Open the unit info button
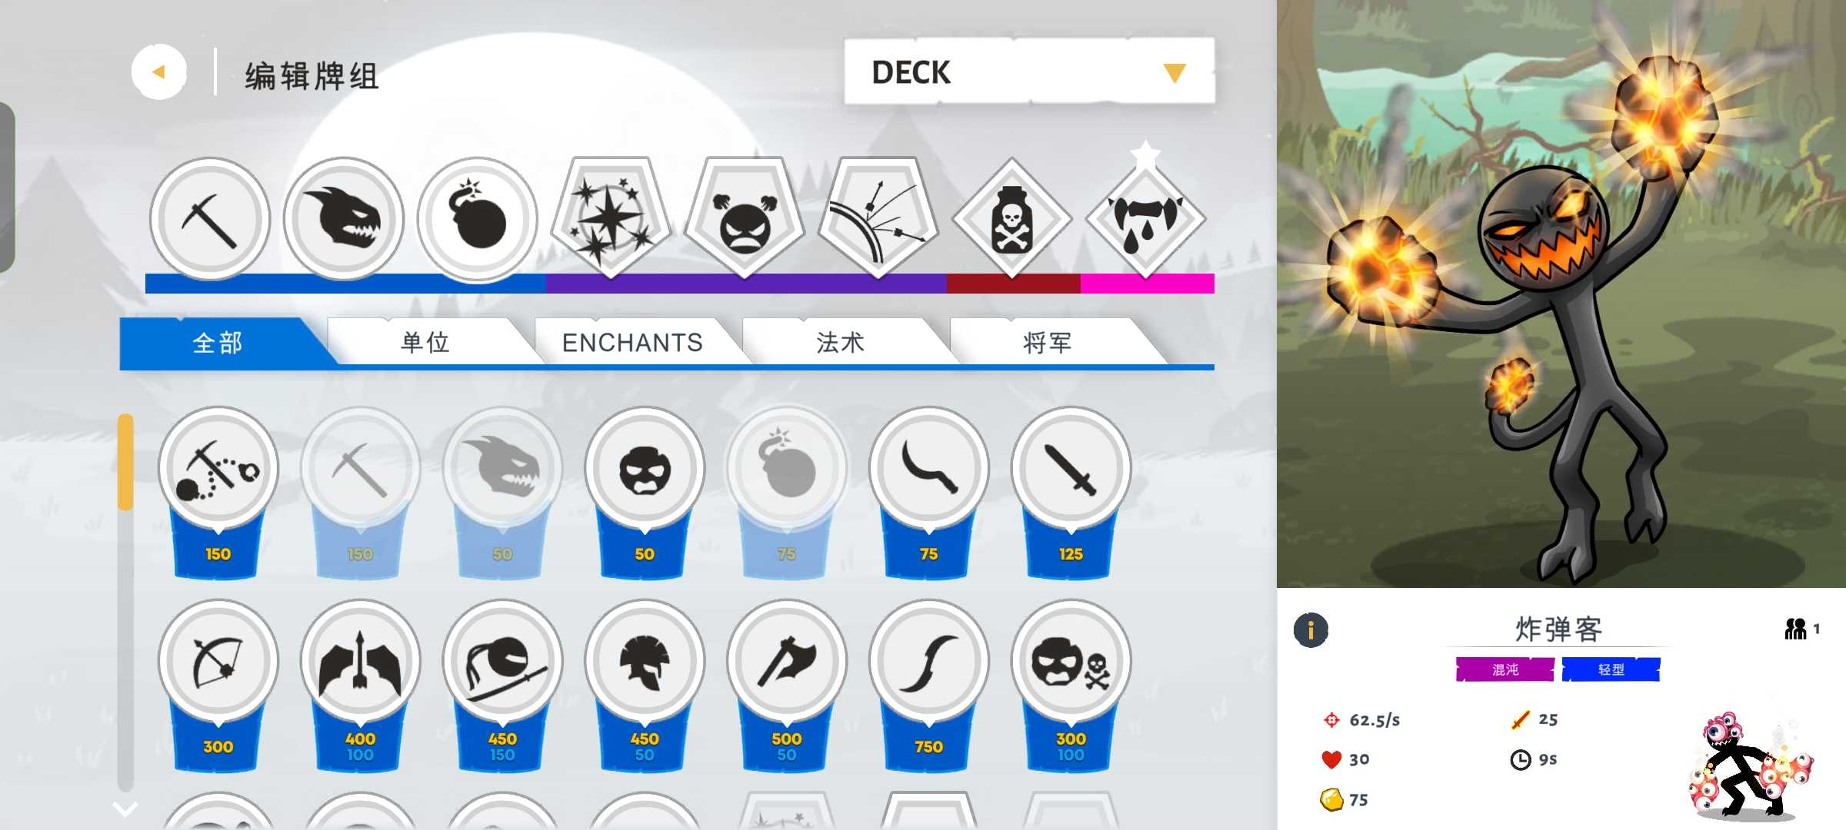This screenshot has height=830, width=1846. pos(1311,629)
